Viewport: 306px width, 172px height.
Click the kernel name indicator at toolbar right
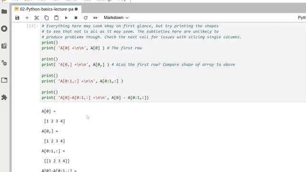302,18
